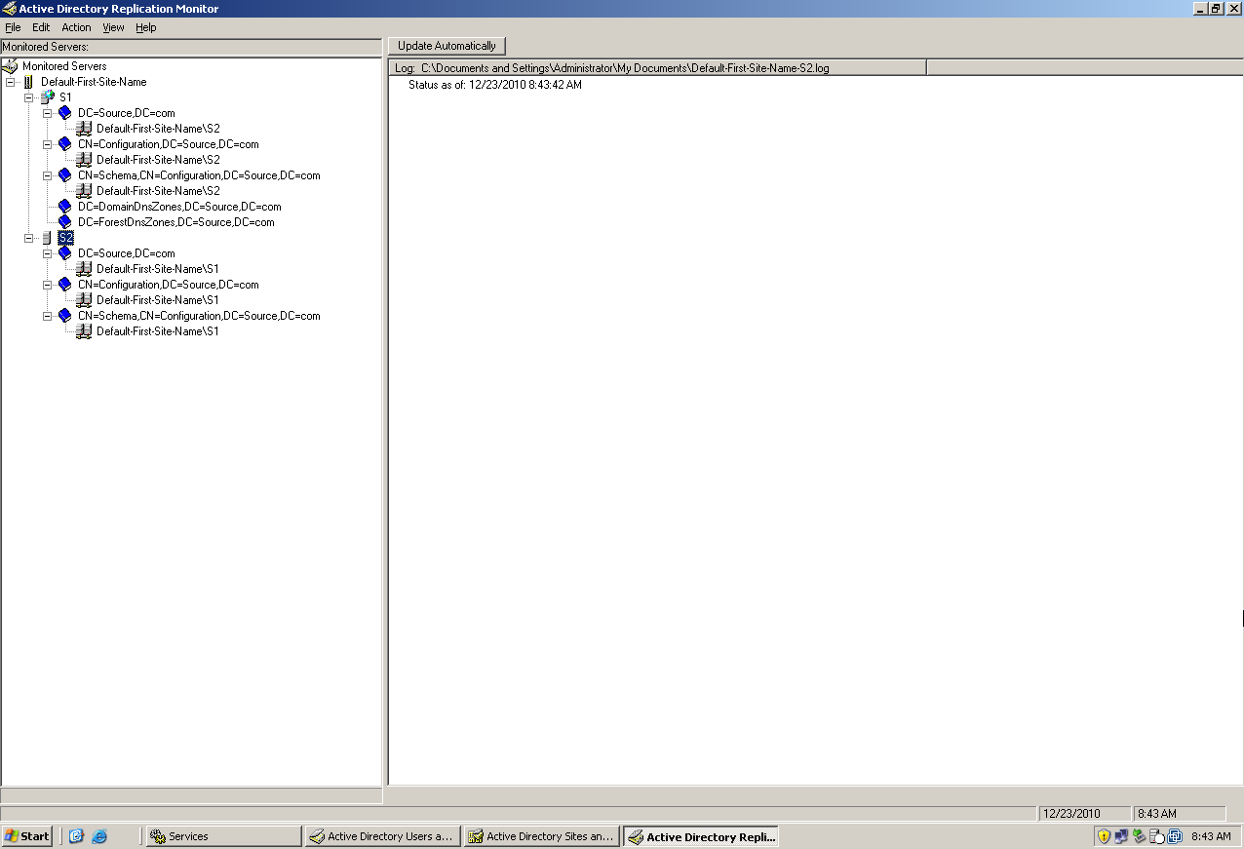The image size is (1244, 849).
Task: Select the S1 server icon
Action: pyautogui.click(x=47, y=97)
